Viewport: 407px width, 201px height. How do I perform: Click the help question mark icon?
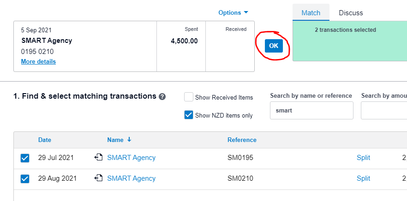162,97
